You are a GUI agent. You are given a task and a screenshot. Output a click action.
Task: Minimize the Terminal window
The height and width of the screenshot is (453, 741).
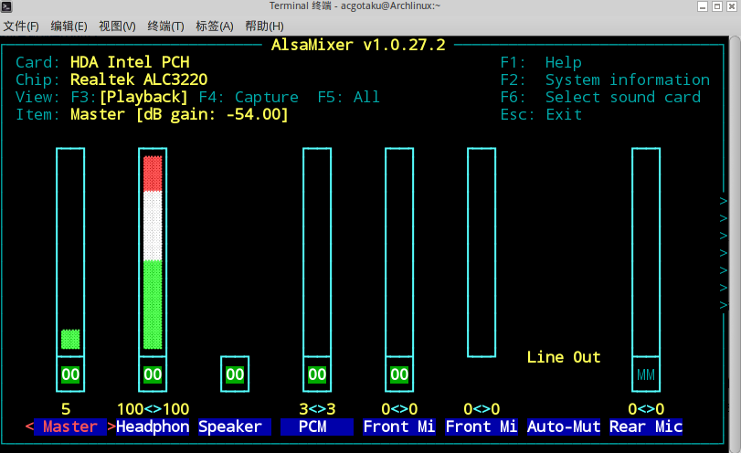coord(703,6)
